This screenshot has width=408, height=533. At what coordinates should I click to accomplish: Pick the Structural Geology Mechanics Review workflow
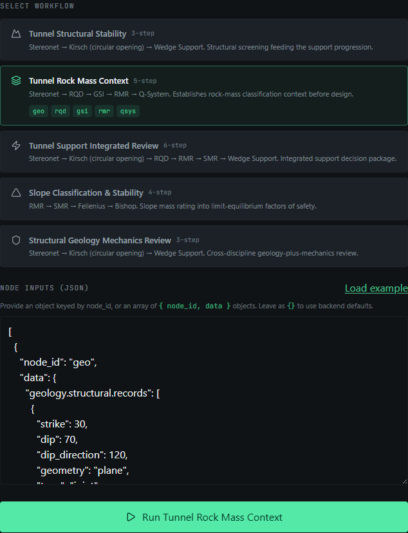[x=204, y=246]
